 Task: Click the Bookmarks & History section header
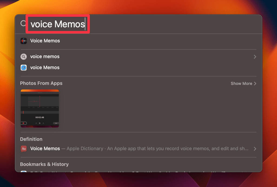tap(44, 164)
